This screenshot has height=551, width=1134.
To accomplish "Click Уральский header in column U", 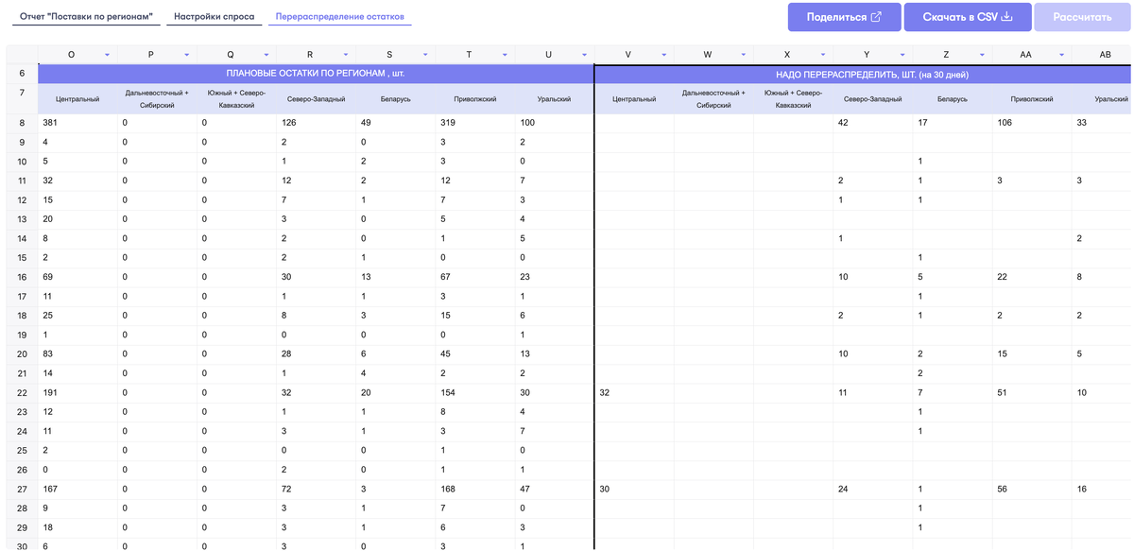I will pyautogui.click(x=555, y=98).
